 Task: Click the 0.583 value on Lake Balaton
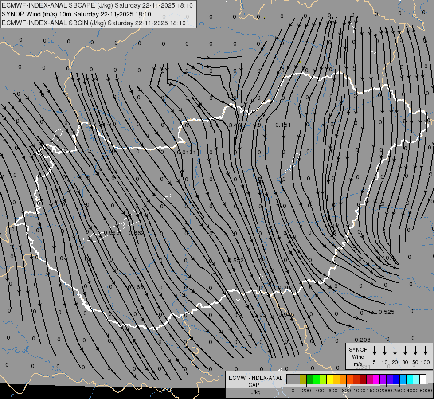112,233
